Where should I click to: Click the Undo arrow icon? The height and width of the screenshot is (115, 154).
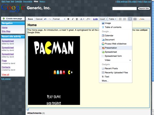pyautogui.click(x=46, y=19)
